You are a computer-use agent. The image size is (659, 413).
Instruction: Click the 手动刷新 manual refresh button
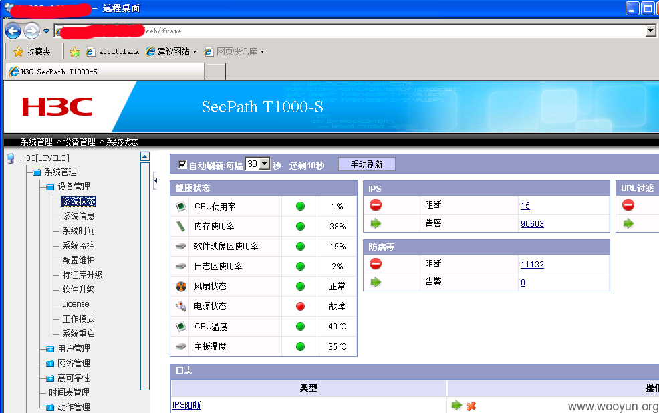click(366, 164)
